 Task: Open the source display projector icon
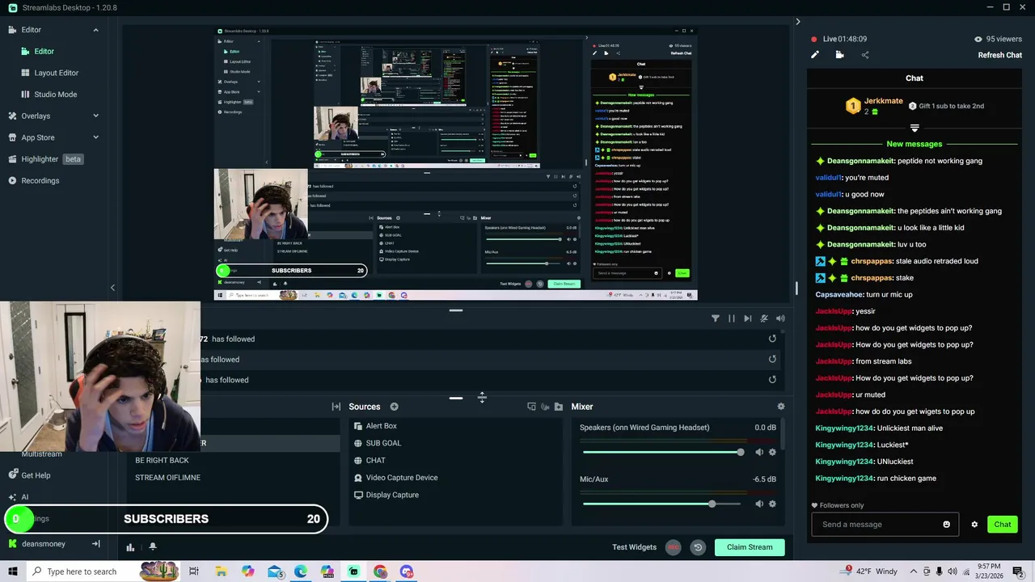[531, 407]
